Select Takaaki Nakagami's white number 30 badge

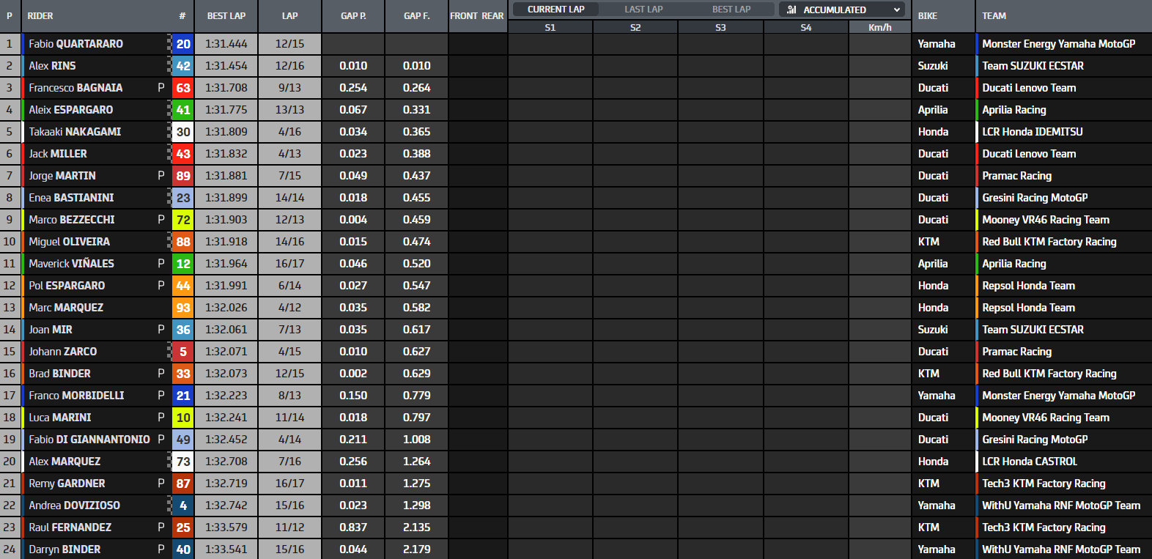[x=183, y=132]
